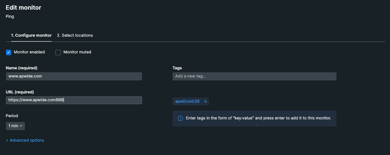Select the apwEnvId:58 tag chip text
Screen dimensions: 390x155
coord(187,101)
